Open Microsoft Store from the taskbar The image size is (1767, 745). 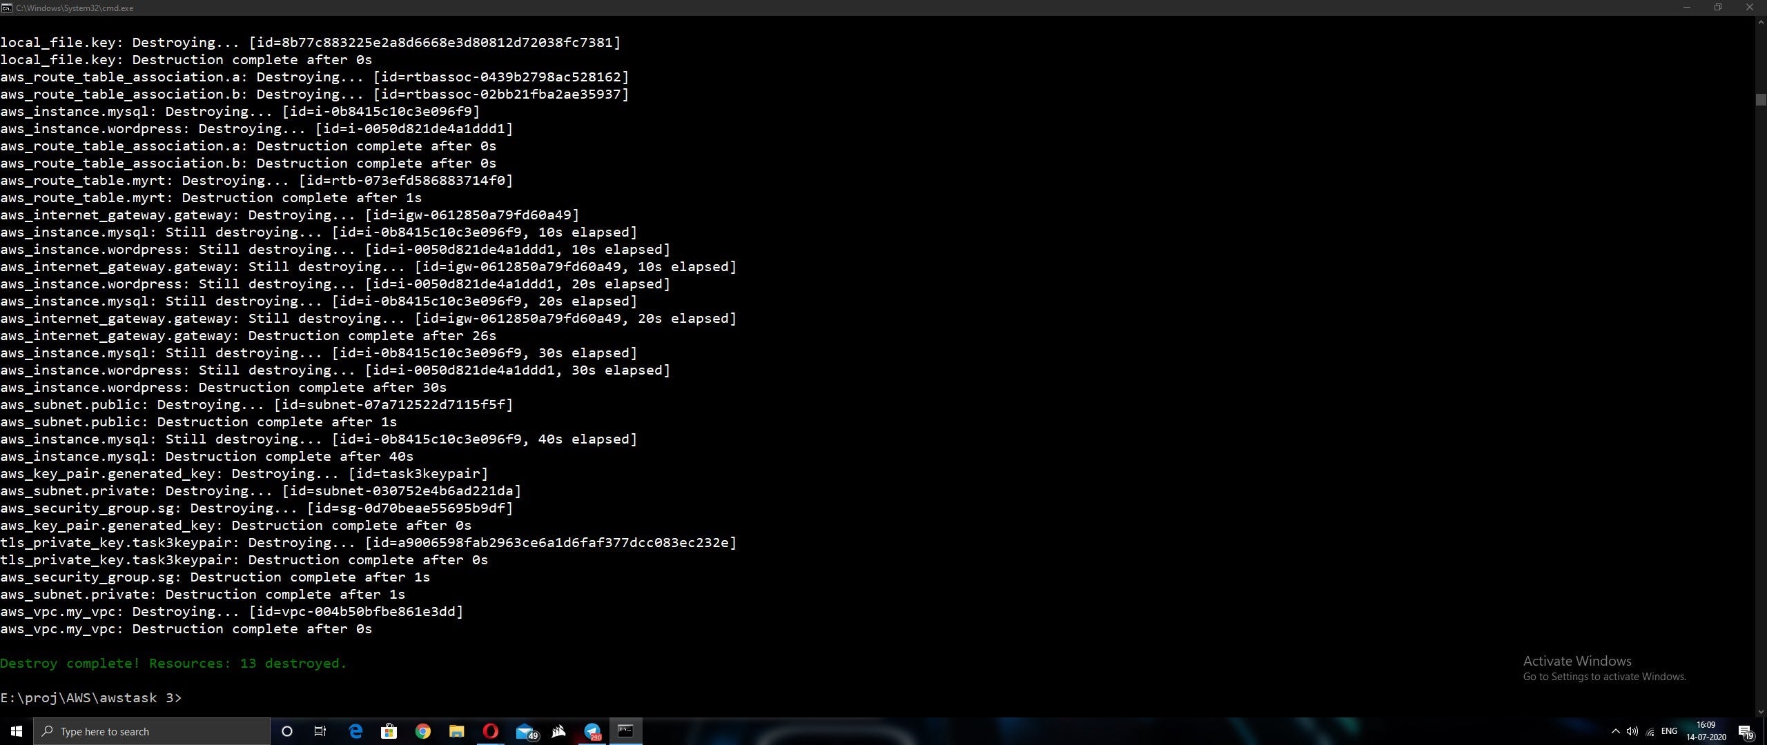point(389,731)
